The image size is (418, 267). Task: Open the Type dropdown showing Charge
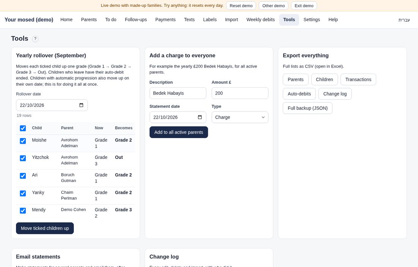tap(240, 117)
